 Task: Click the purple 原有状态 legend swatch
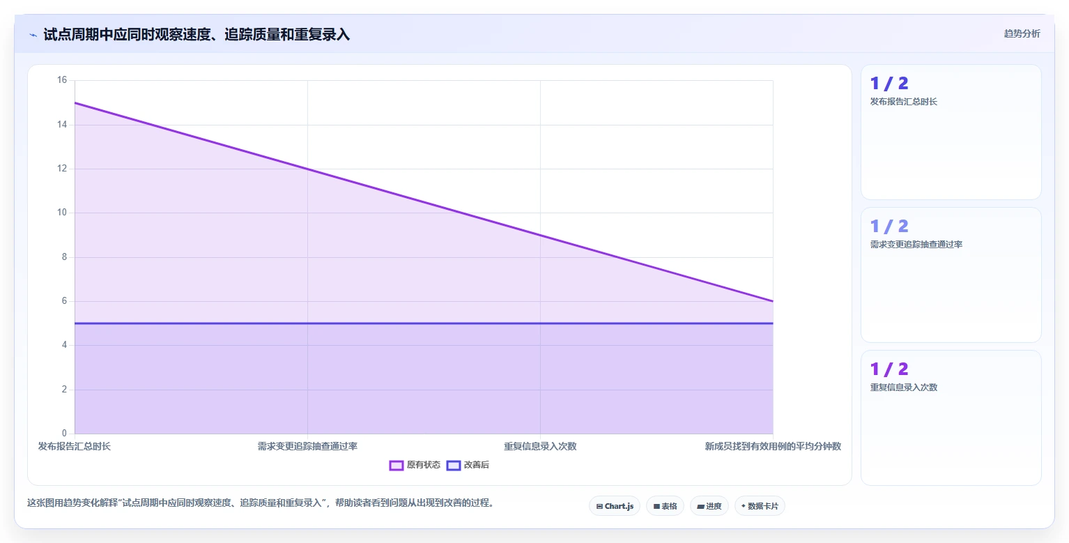pos(397,465)
